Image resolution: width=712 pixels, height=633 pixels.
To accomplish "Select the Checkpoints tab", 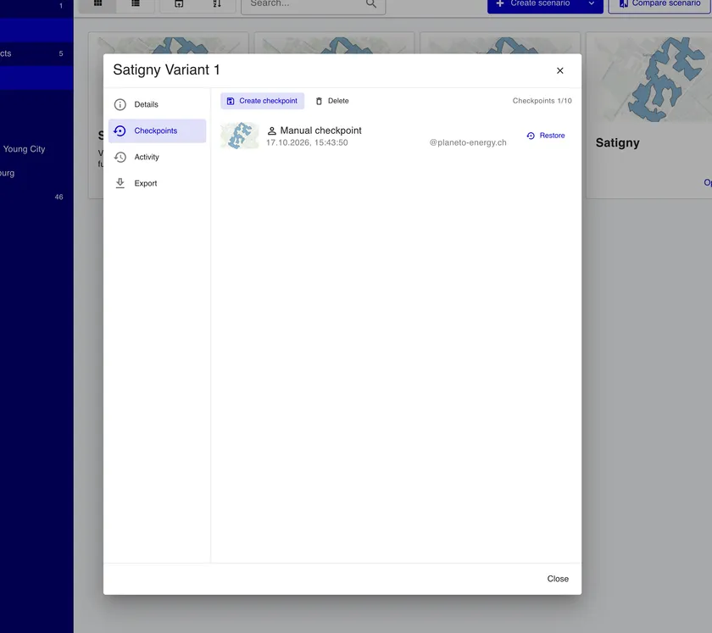I will click(x=157, y=130).
